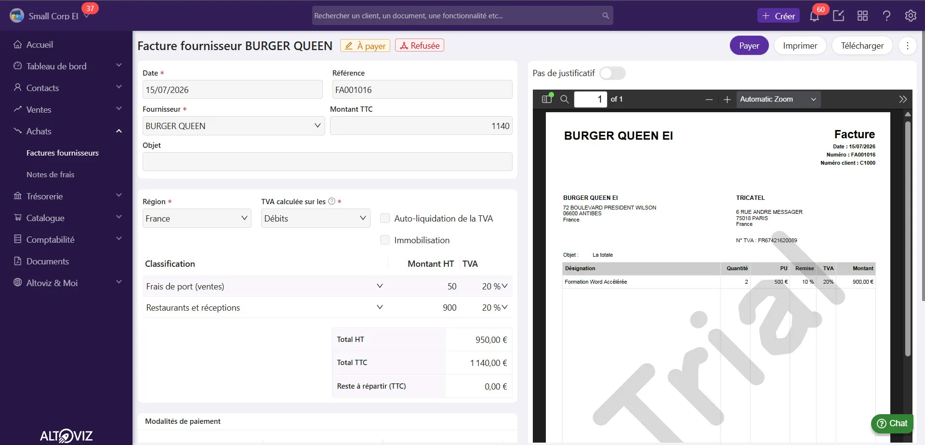This screenshot has height=445, width=925.
Task: Zoom in the PDF preview
Action: (727, 100)
